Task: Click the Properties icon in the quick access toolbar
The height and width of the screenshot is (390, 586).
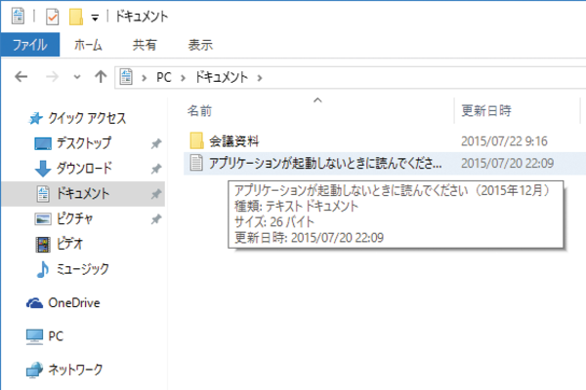Action: (x=53, y=17)
